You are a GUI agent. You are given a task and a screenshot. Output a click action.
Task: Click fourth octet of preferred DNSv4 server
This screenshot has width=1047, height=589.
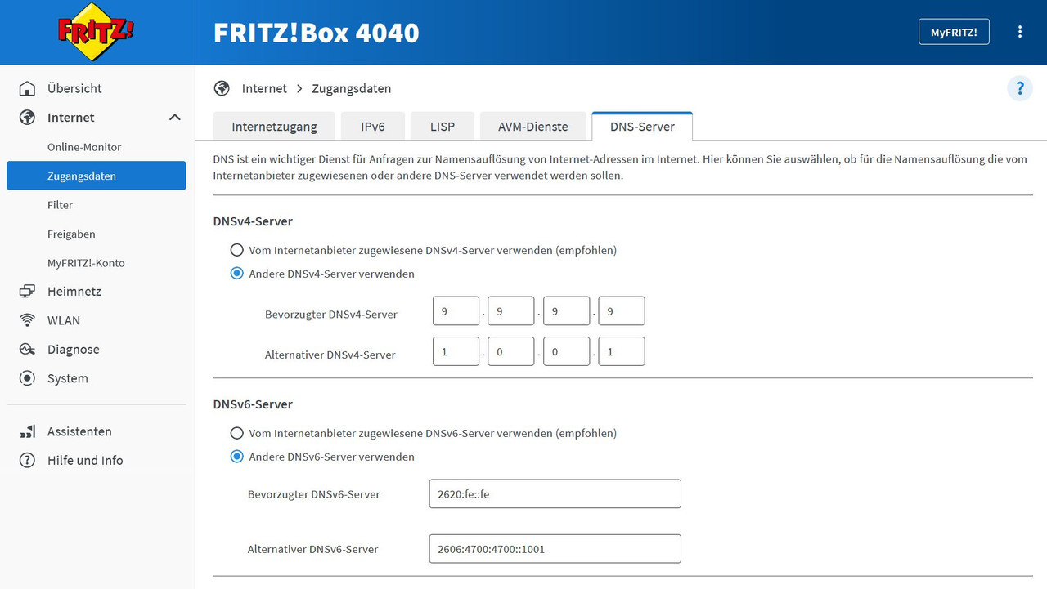click(622, 311)
